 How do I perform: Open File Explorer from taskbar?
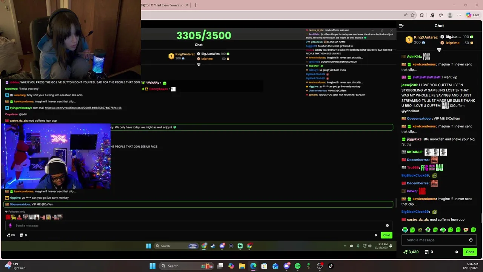coord(242,266)
